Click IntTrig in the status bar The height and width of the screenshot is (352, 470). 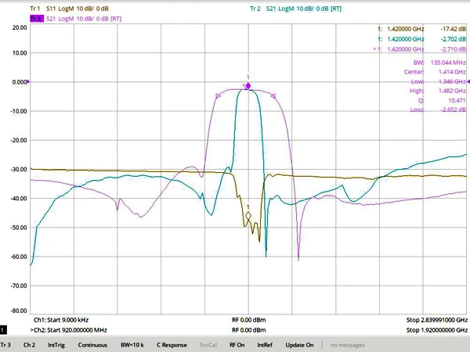click(56, 345)
